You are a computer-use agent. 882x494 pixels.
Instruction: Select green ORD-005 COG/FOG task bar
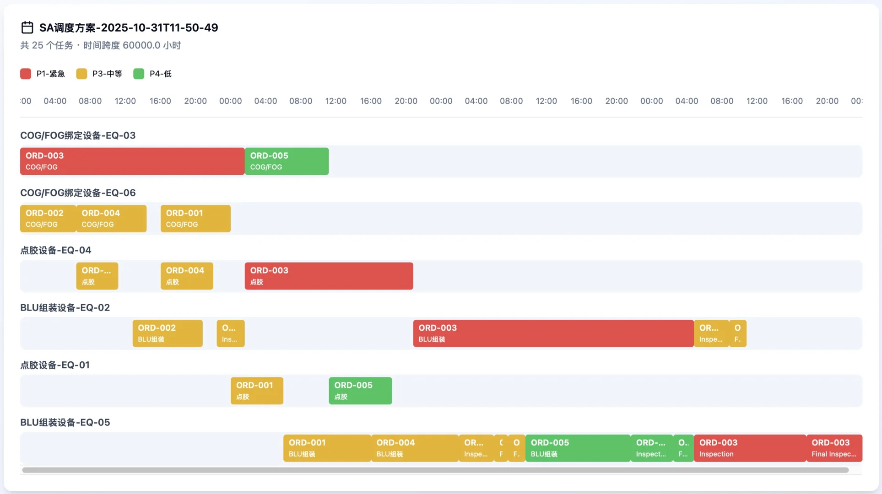tap(287, 161)
